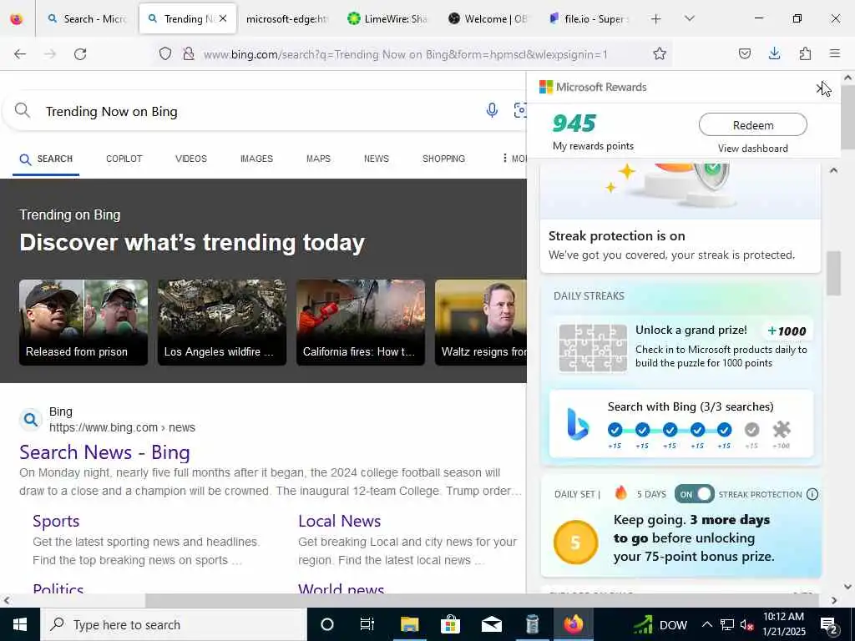Reload the page with the refresh icon
855x641 pixels.
coord(80,54)
